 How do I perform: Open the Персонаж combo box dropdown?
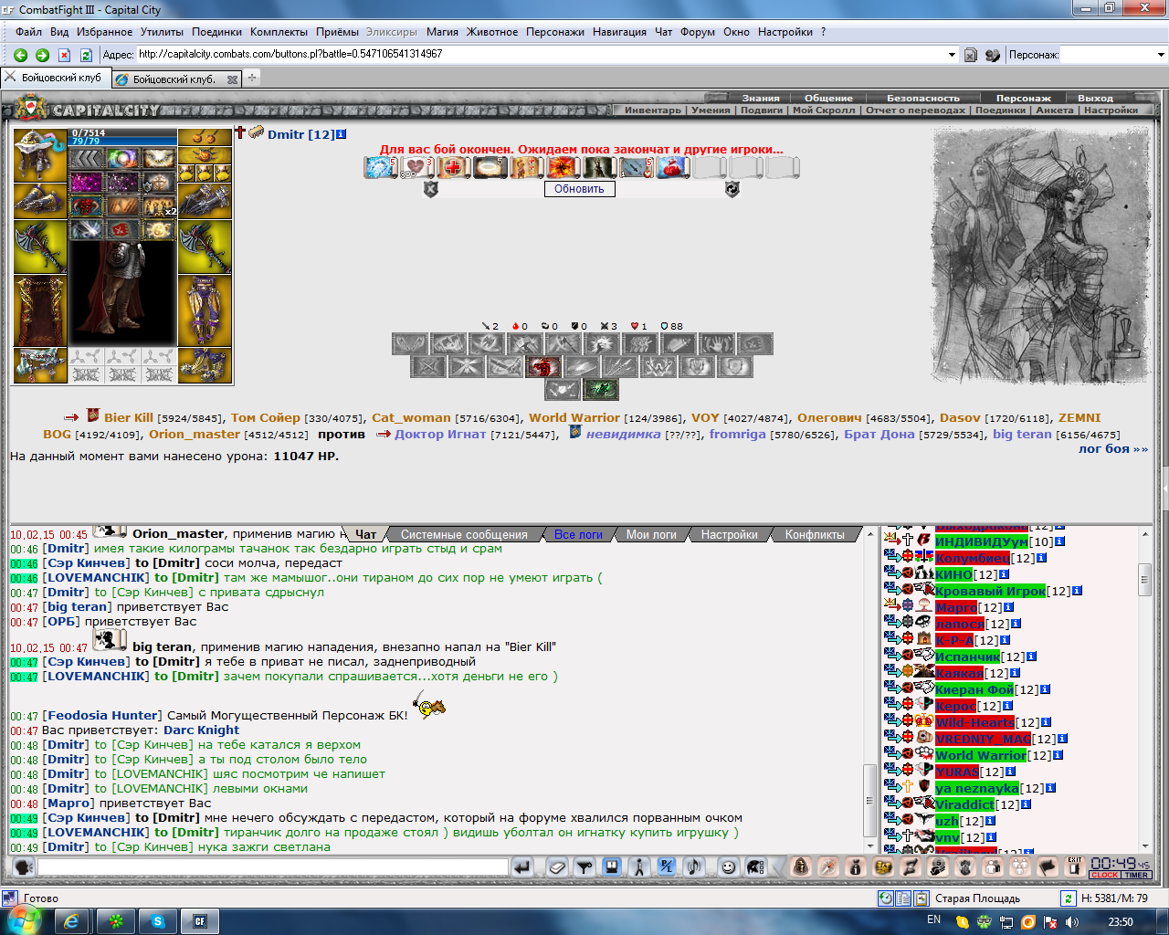point(1161,55)
